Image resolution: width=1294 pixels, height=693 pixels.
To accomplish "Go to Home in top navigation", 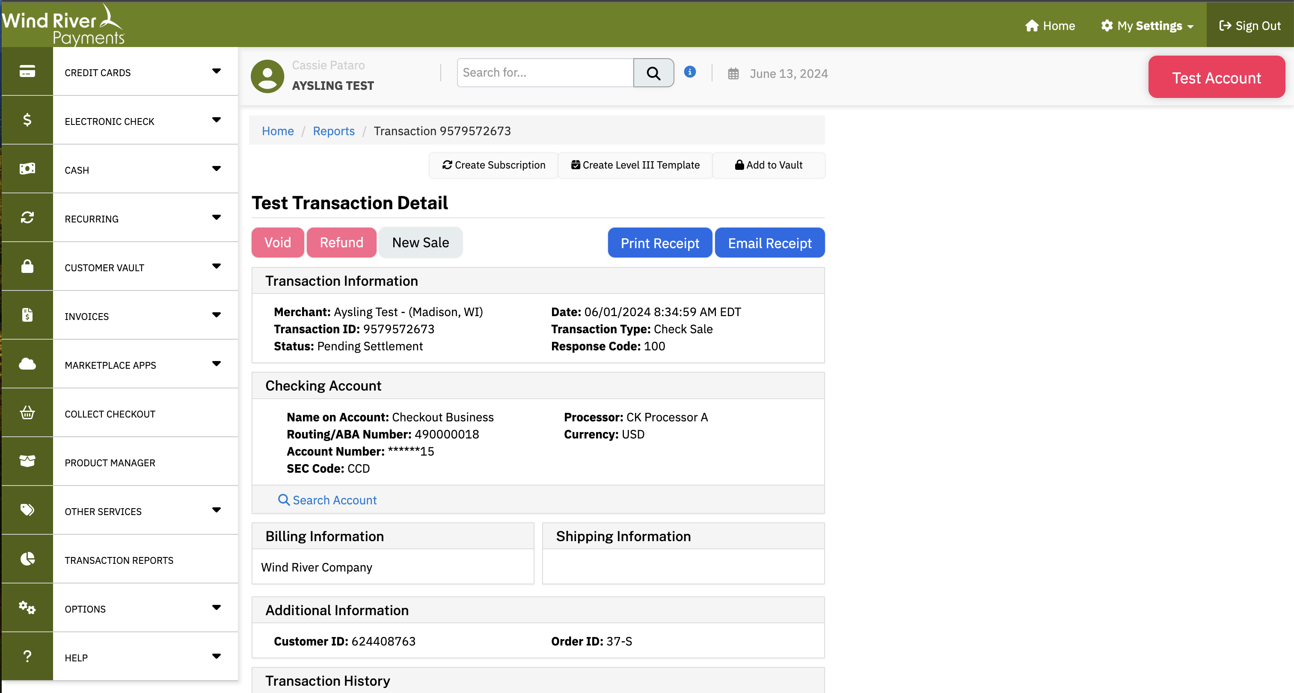I will click(x=1050, y=26).
